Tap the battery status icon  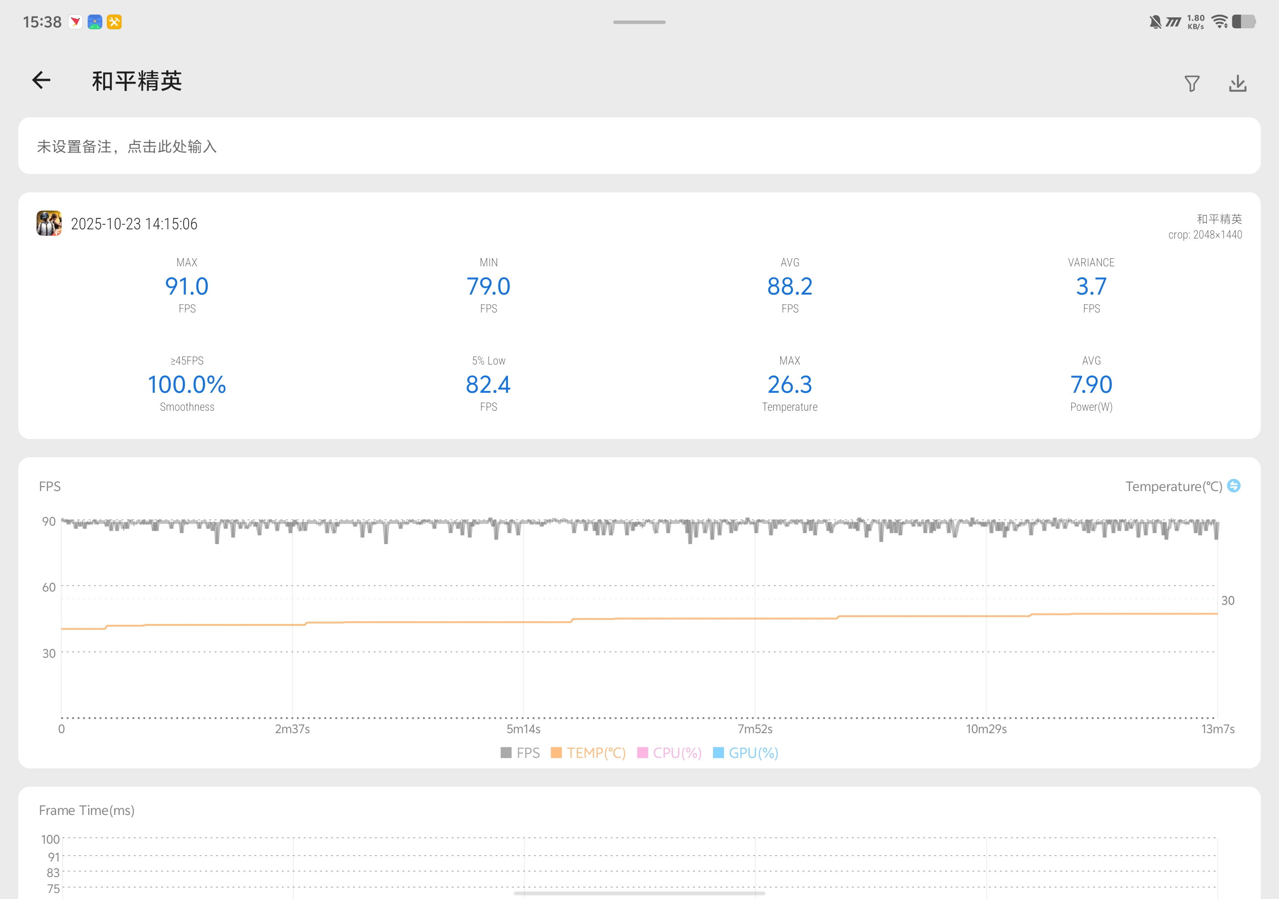click(x=1243, y=22)
